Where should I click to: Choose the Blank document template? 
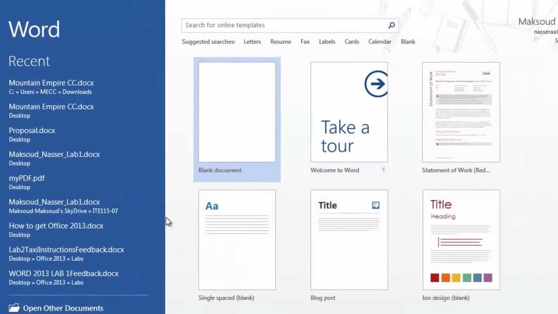pyautogui.click(x=237, y=119)
